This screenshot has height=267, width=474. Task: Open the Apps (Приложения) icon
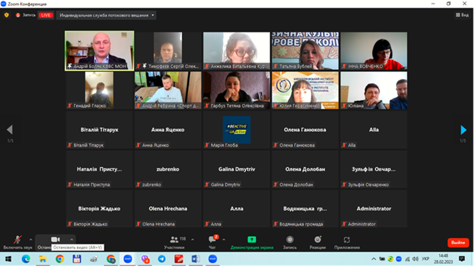tap(347, 240)
